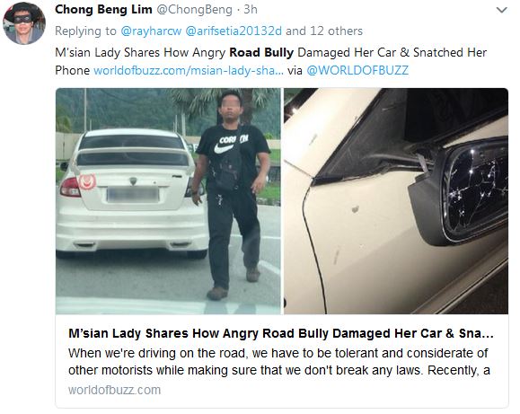520x414 pixels.
Task: Click the tweet text M'sian Lady Shares How Angry
Action: tap(140, 52)
